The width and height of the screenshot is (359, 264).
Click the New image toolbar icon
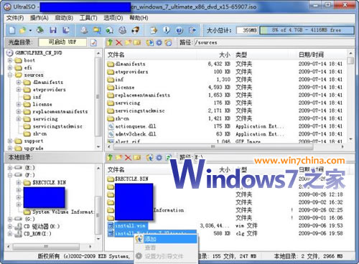pyautogui.click(x=11, y=30)
